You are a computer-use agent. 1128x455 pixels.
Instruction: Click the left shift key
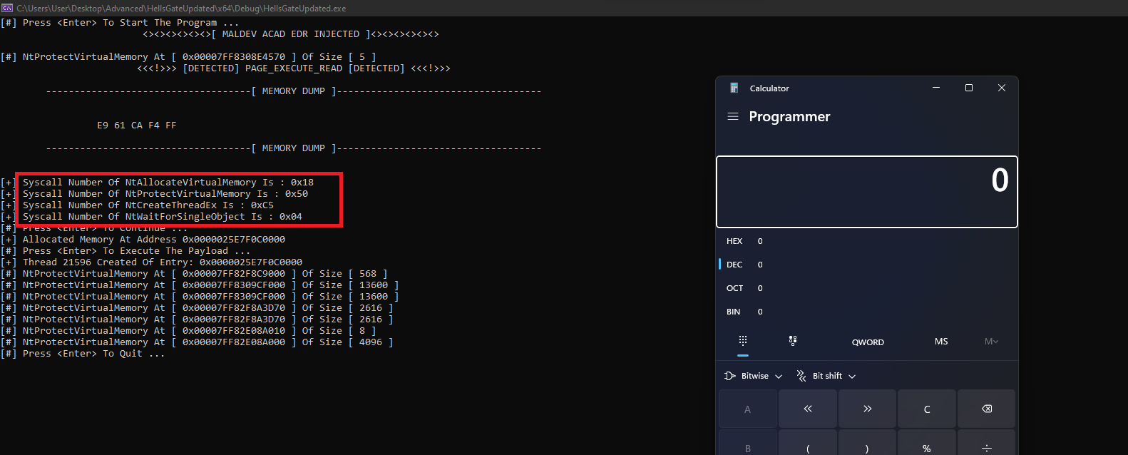click(808, 409)
